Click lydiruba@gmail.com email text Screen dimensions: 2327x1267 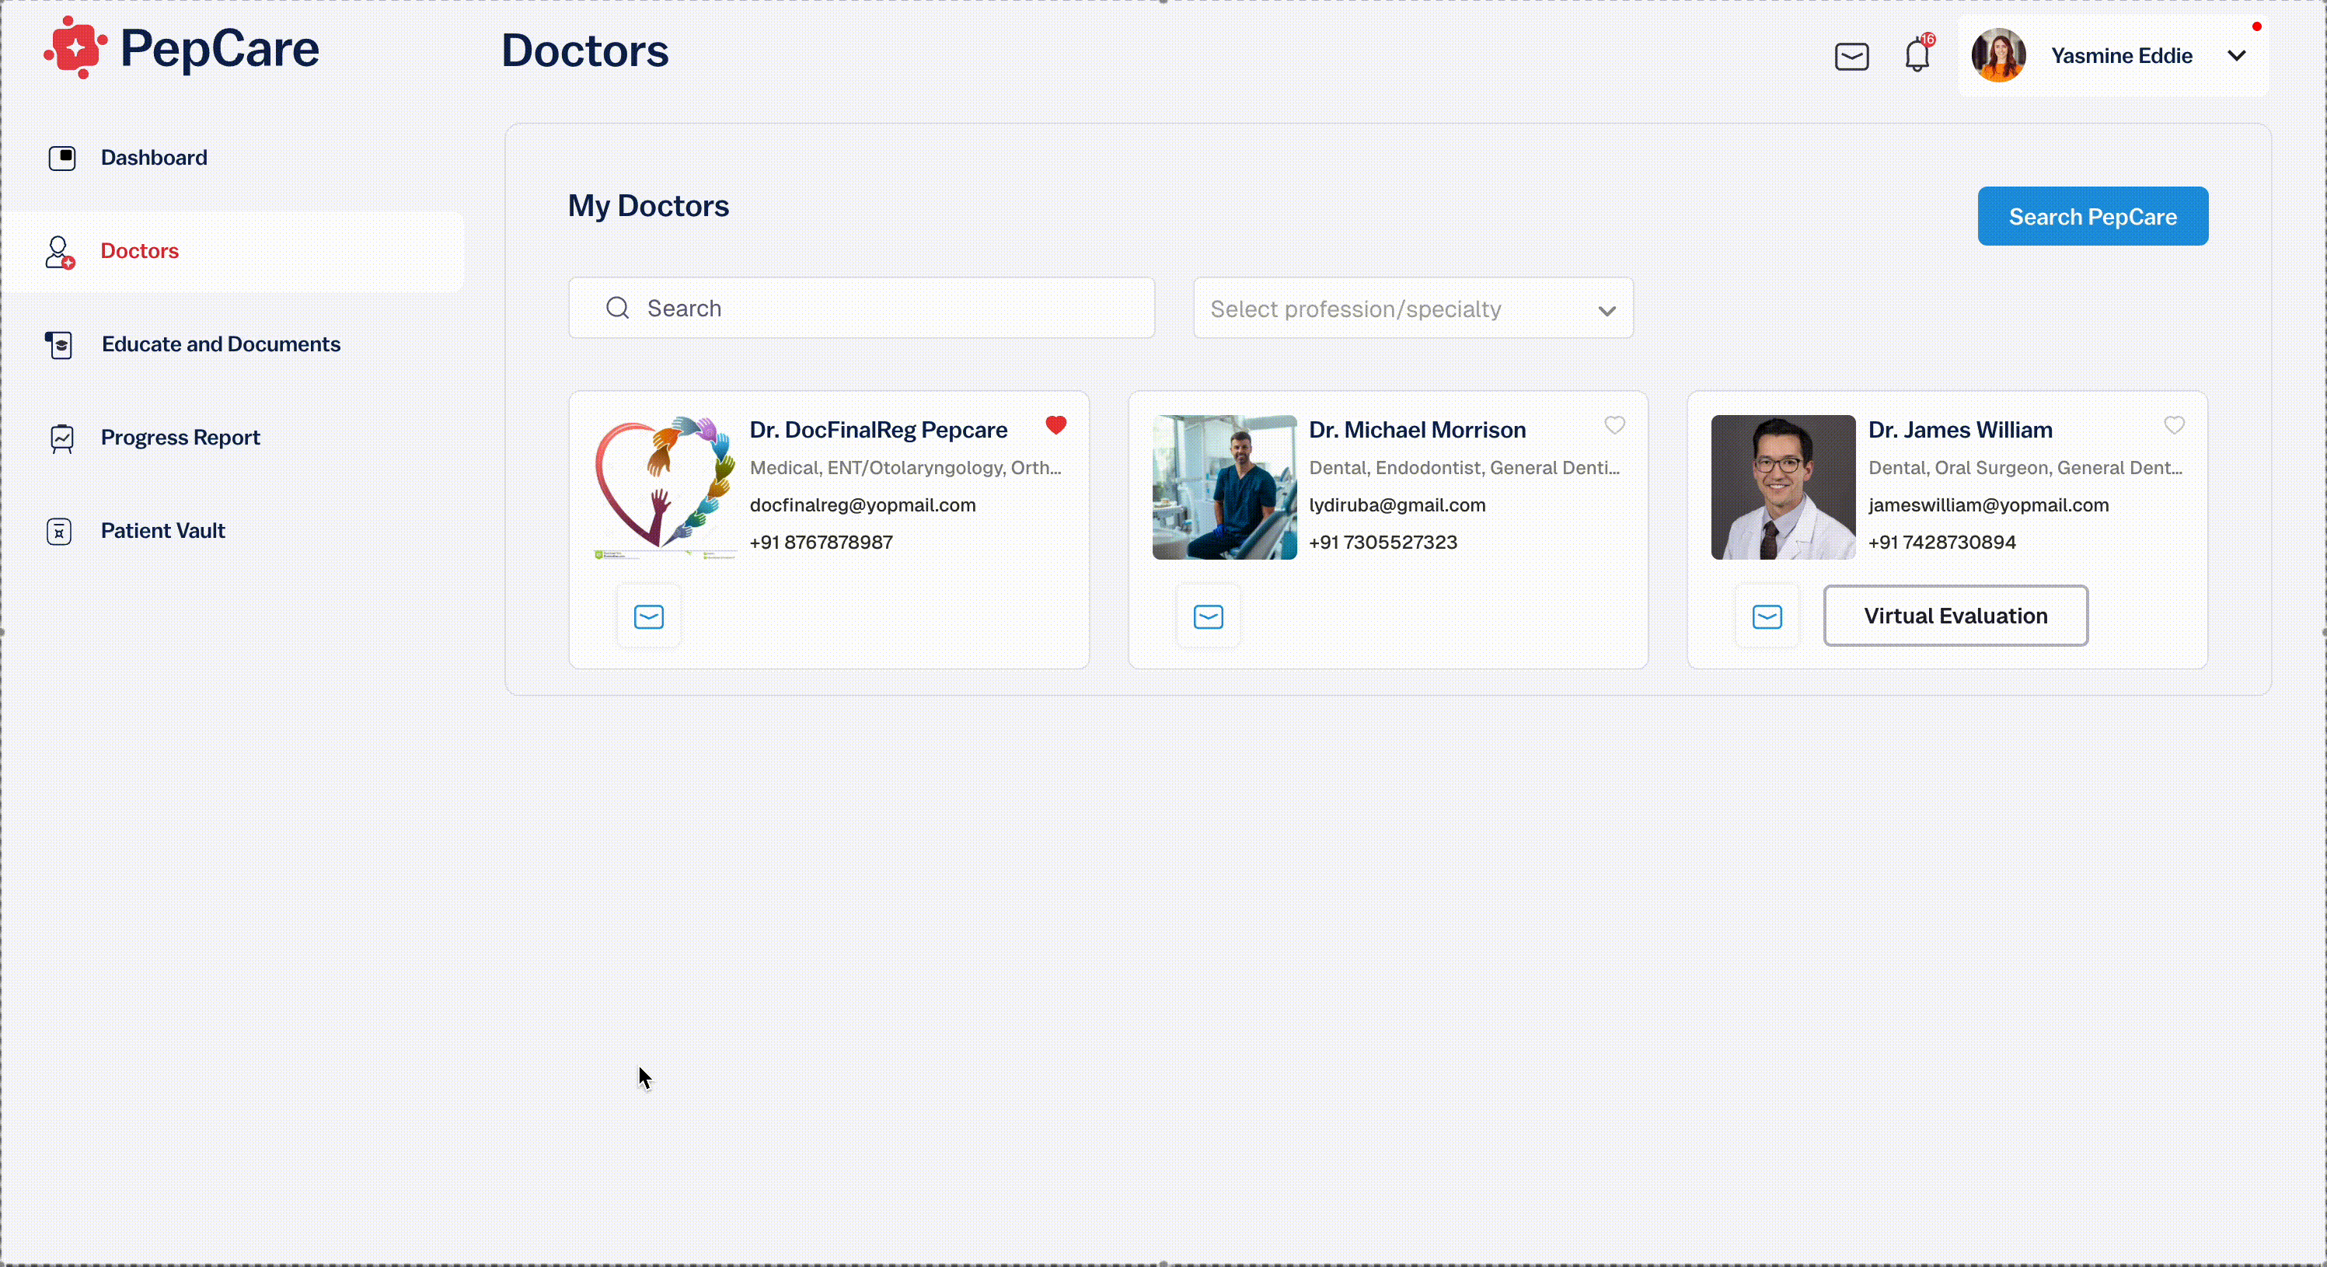1397,505
